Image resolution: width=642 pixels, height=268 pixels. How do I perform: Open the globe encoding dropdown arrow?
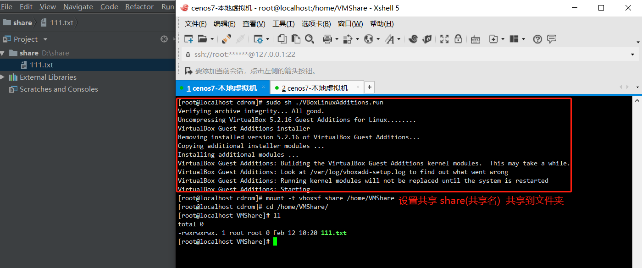(378, 39)
